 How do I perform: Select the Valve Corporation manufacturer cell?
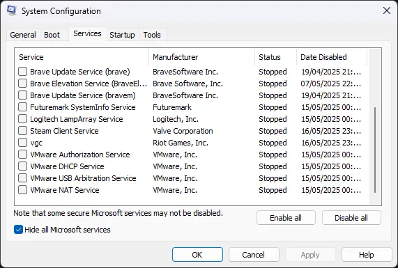pos(183,131)
